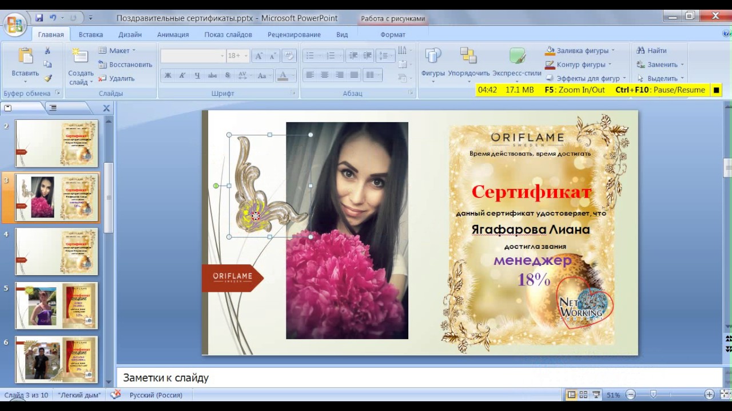
Task: Align text right in Абзац group
Action: tap(340, 75)
